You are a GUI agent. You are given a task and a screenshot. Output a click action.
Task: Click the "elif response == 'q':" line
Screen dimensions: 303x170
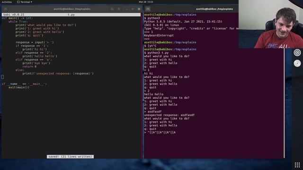tap(34, 60)
